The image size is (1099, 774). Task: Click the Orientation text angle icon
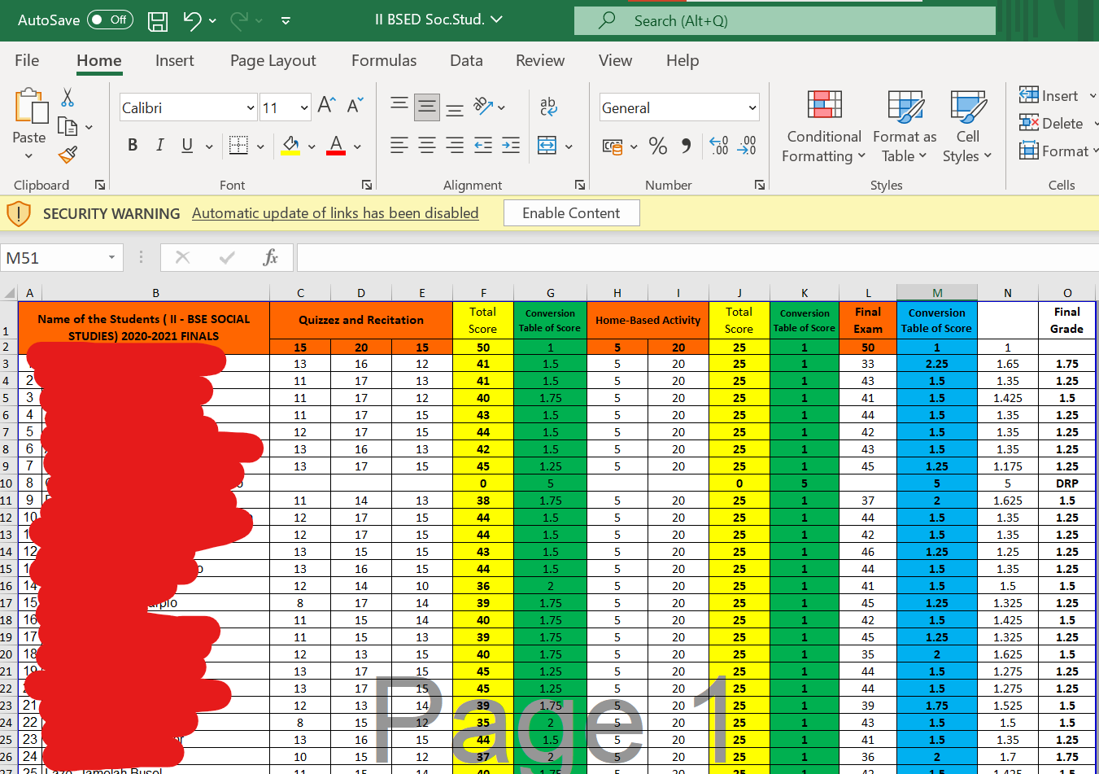click(484, 106)
